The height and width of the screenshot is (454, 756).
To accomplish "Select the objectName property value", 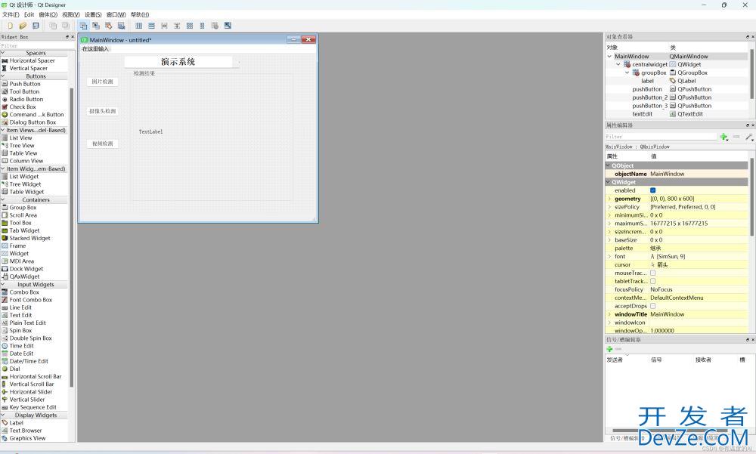I will (698, 174).
